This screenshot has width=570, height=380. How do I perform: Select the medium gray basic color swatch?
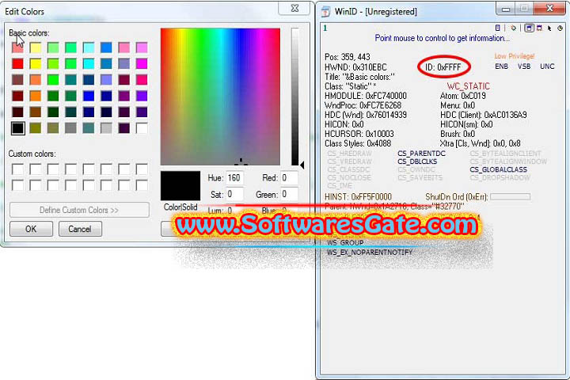tap(71, 128)
